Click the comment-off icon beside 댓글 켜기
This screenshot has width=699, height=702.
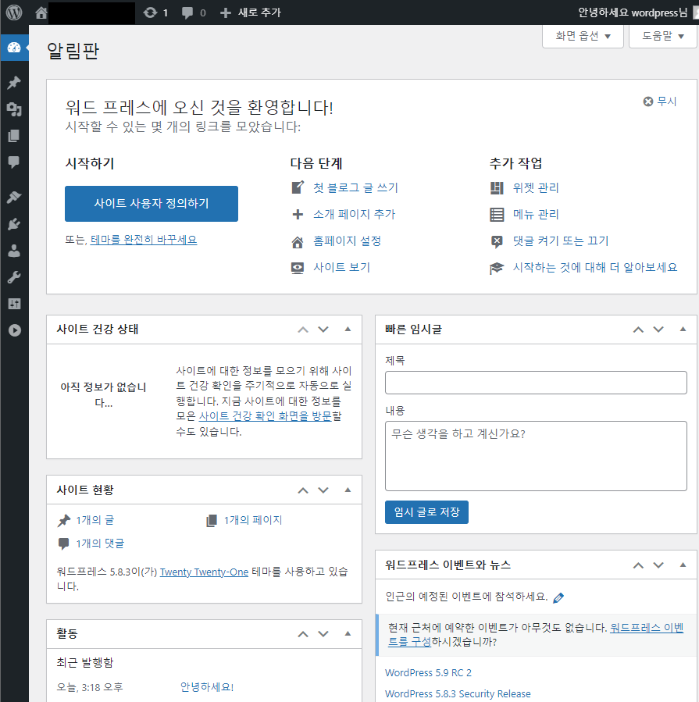pyautogui.click(x=497, y=242)
